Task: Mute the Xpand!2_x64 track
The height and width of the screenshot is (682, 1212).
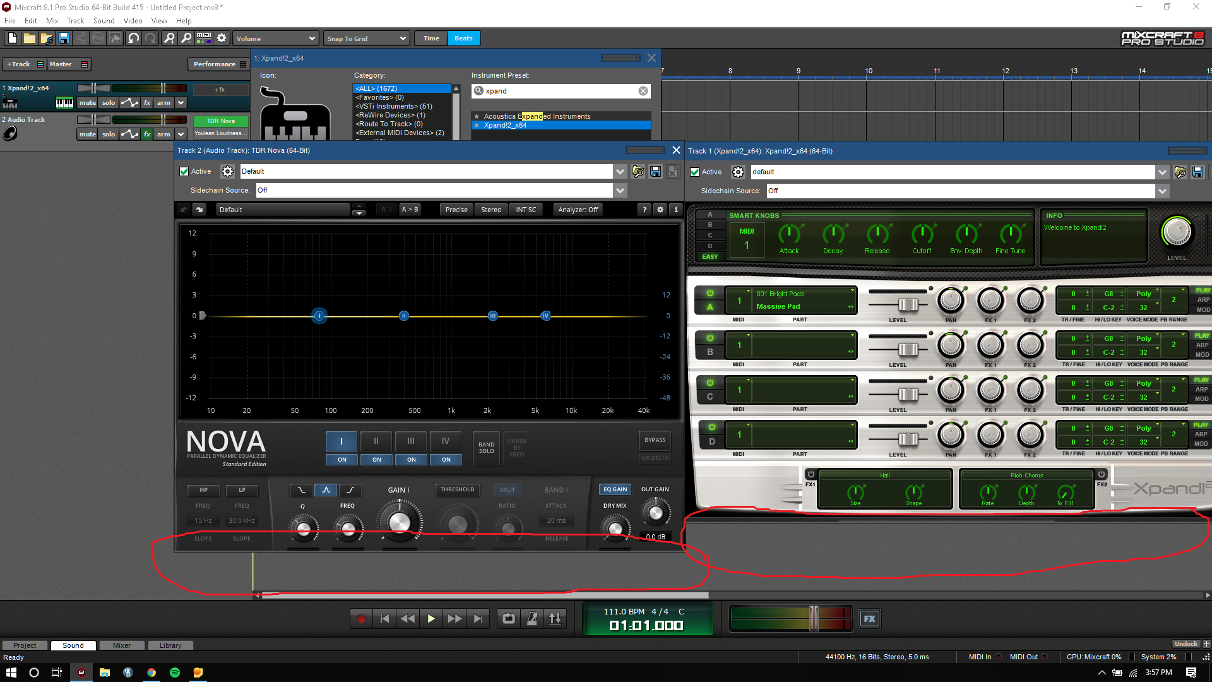Action: (x=88, y=103)
